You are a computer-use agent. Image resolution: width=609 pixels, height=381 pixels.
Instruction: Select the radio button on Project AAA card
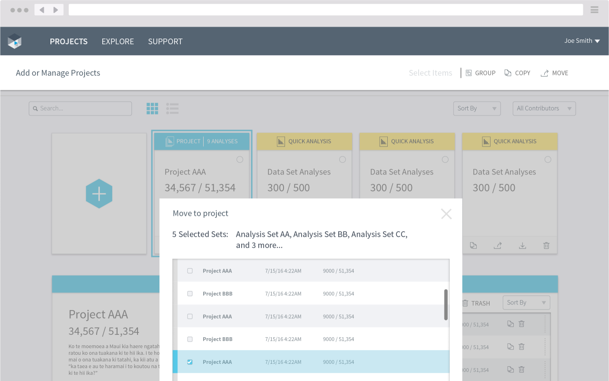click(240, 159)
